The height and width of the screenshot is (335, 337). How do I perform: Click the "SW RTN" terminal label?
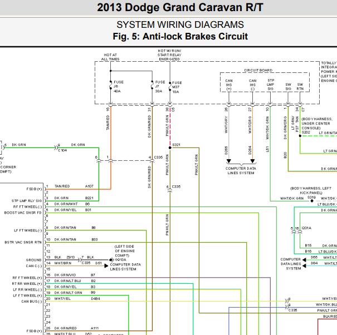click(300, 87)
